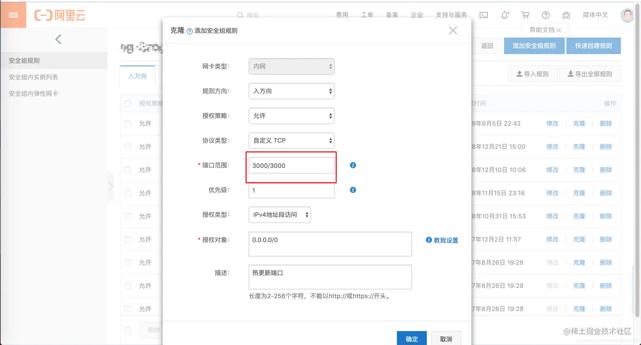Toggle the select-all checkbox in table header
This screenshot has width=641, height=345.
(x=128, y=103)
